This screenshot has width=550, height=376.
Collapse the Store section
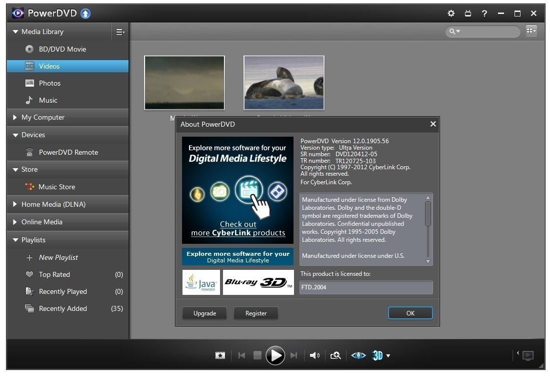click(x=15, y=170)
